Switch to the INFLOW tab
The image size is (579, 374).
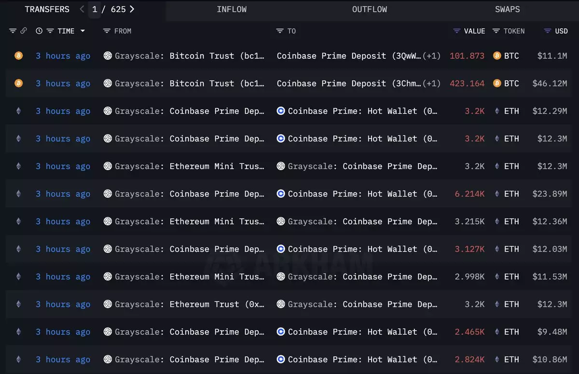(x=232, y=10)
